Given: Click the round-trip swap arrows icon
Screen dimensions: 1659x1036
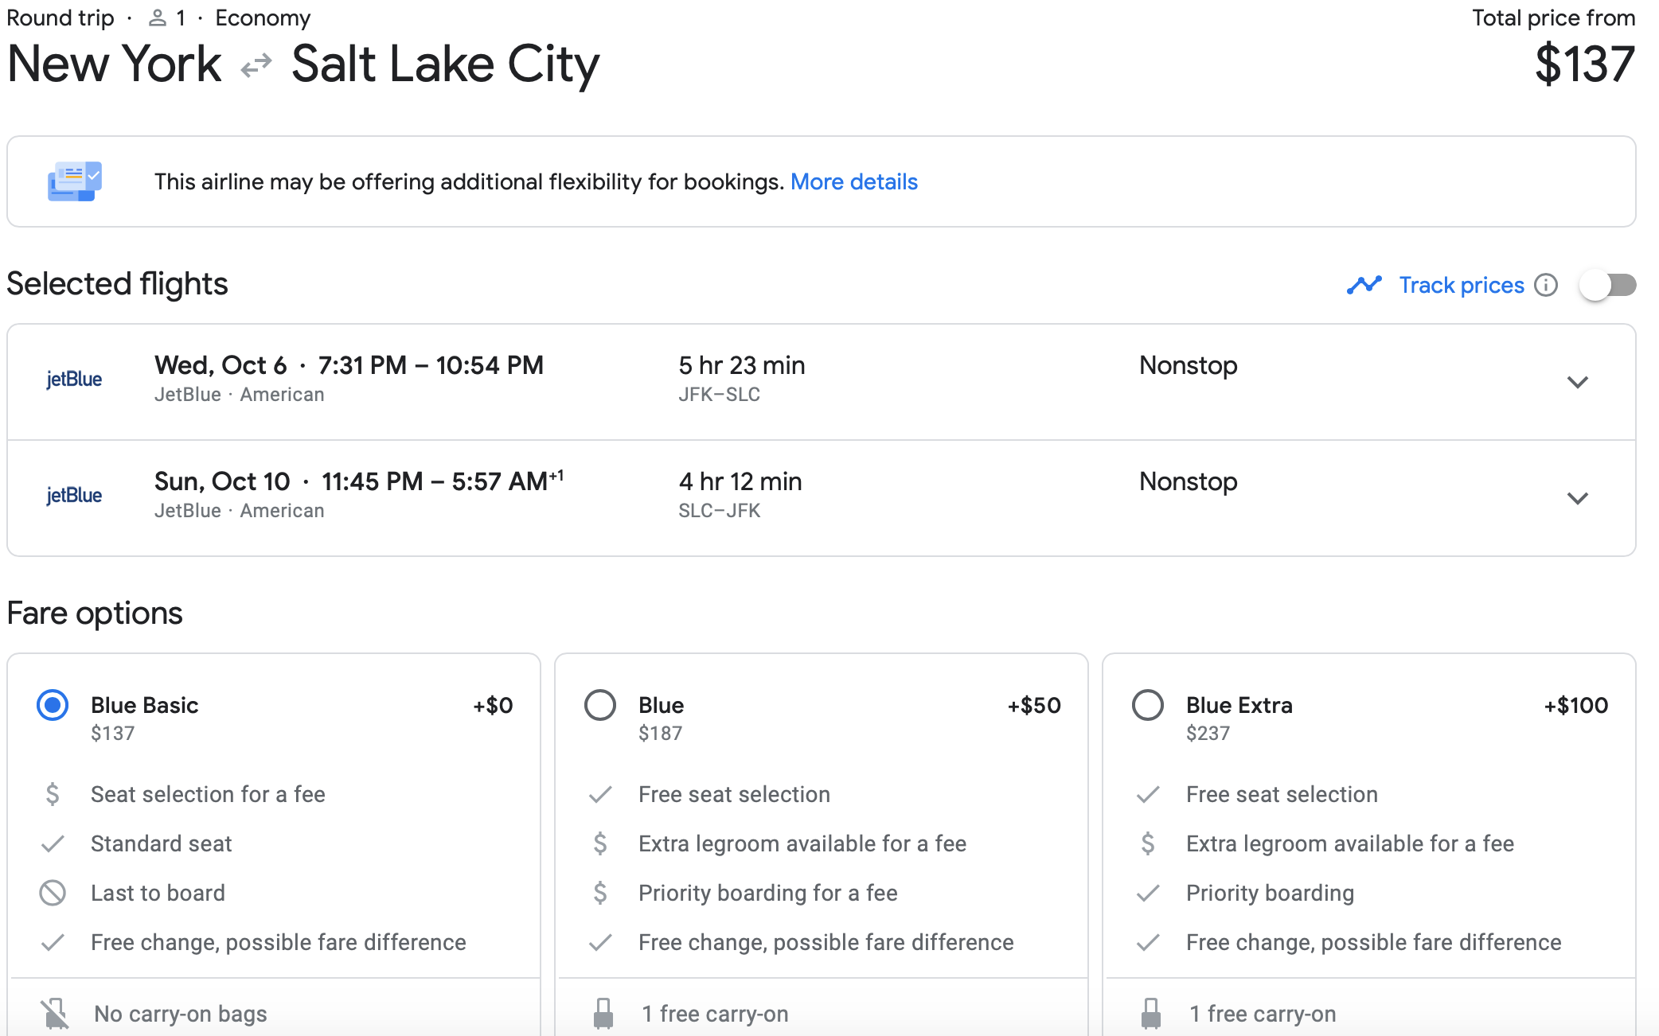Looking at the screenshot, I should 256,65.
